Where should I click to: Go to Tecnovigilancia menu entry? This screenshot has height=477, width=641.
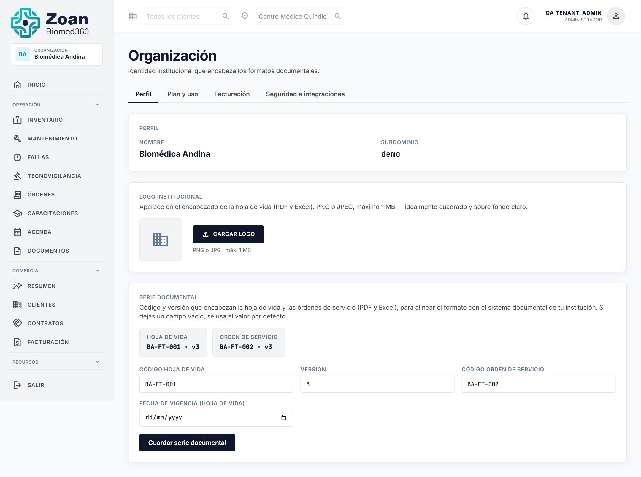point(57,176)
